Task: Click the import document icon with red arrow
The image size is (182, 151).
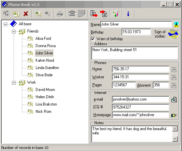Action: point(104,14)
